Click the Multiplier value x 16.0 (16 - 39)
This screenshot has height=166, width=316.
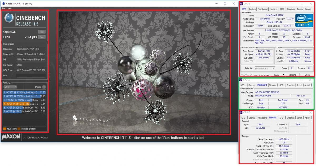pyautogui.click(x=264, y=54)
